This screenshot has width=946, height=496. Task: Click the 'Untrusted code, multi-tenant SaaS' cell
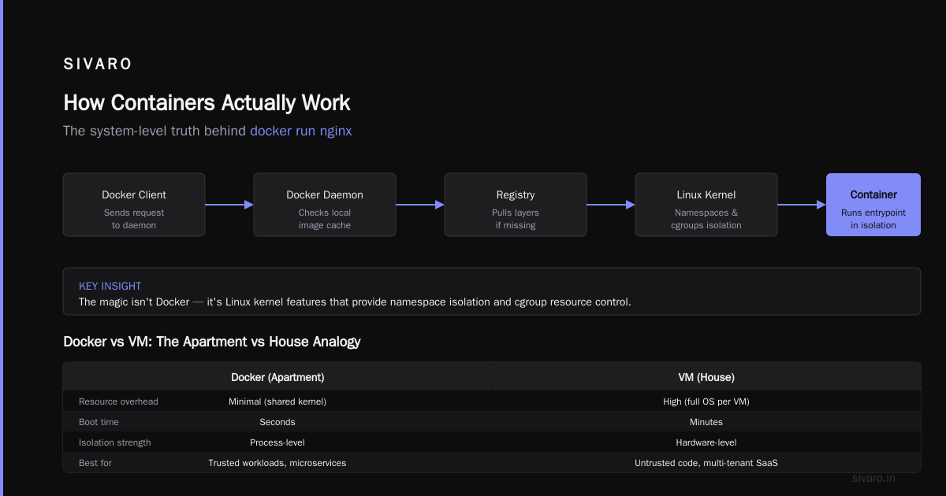click(706, 463)
